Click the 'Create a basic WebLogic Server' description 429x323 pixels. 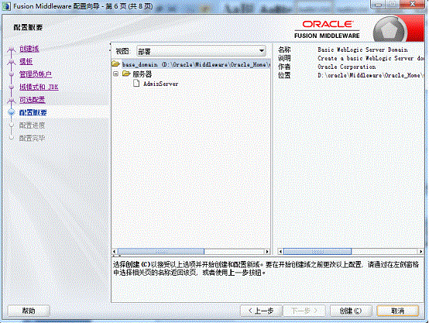tap(371, 58)
